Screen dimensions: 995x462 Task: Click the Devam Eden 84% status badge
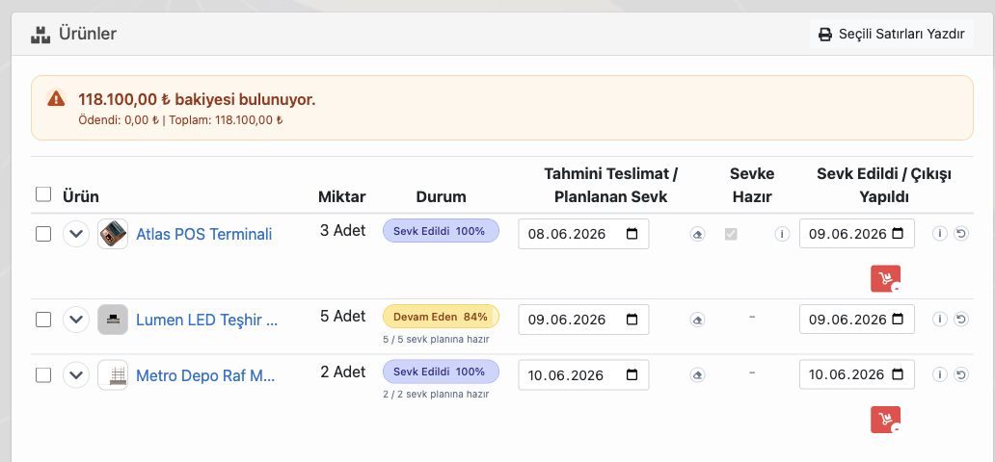441,317
